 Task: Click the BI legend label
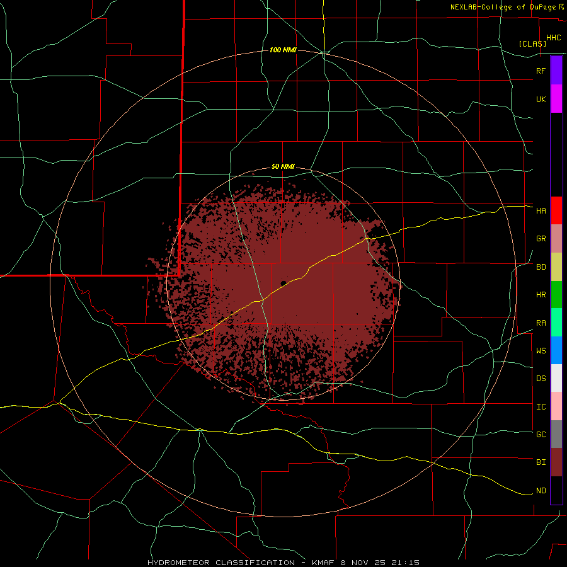541,462
